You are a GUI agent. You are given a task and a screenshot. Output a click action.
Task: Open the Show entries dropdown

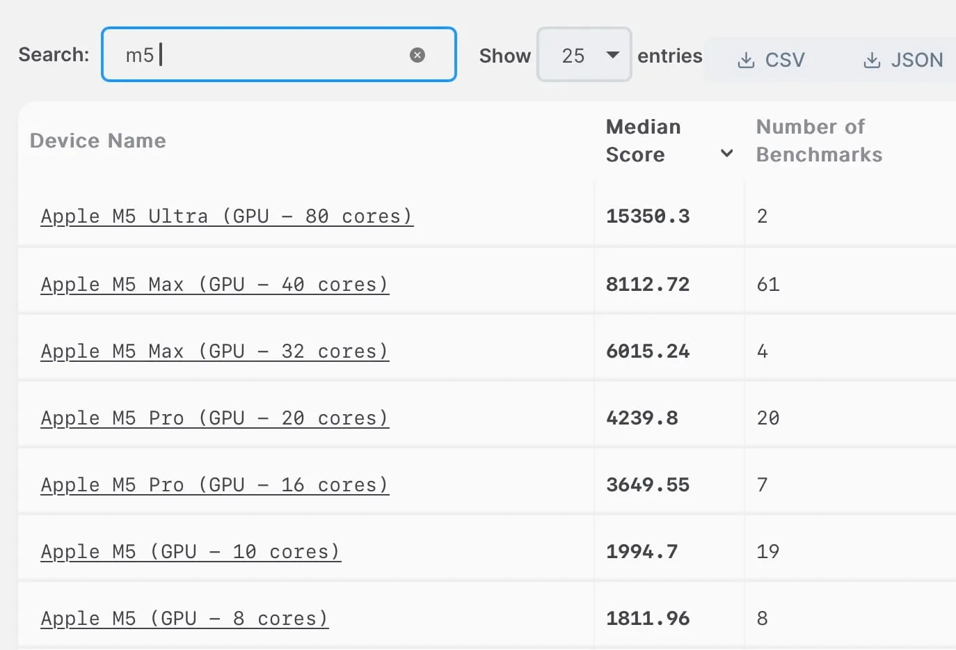pyautogui.click(x=584, y=55)
